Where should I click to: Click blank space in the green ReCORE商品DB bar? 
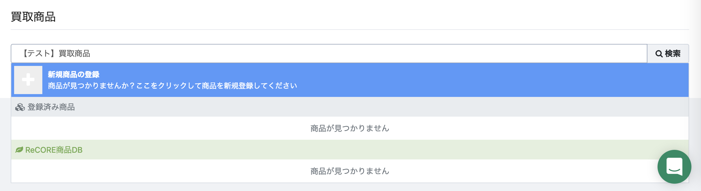point(367,150)
